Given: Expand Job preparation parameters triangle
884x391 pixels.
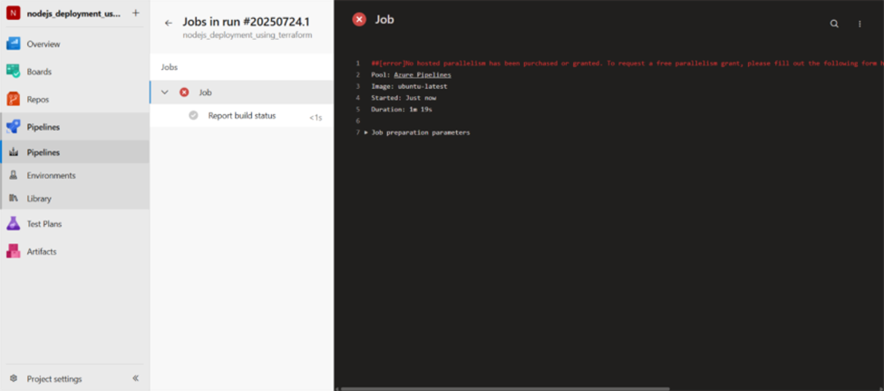Looking at the screenshot, I should (366, 132).
